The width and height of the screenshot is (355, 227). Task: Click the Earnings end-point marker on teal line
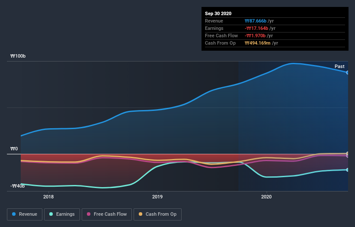[x=348, y=170]
